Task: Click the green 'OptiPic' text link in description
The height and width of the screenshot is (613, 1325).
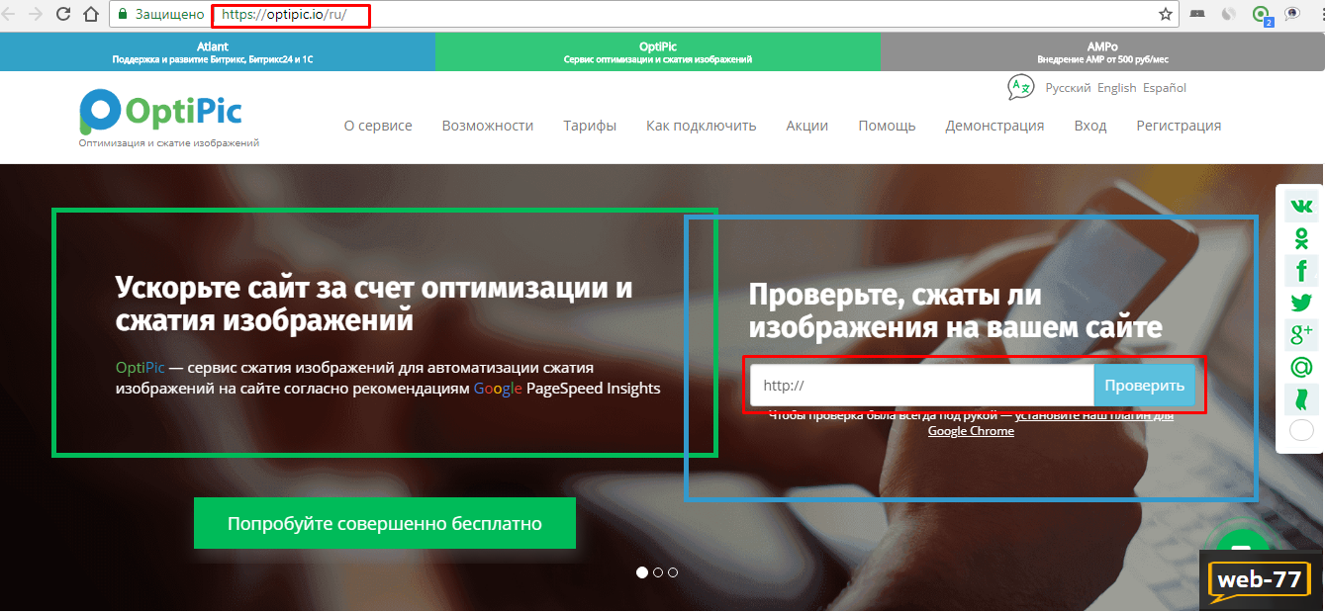Action: click(141, 367)
